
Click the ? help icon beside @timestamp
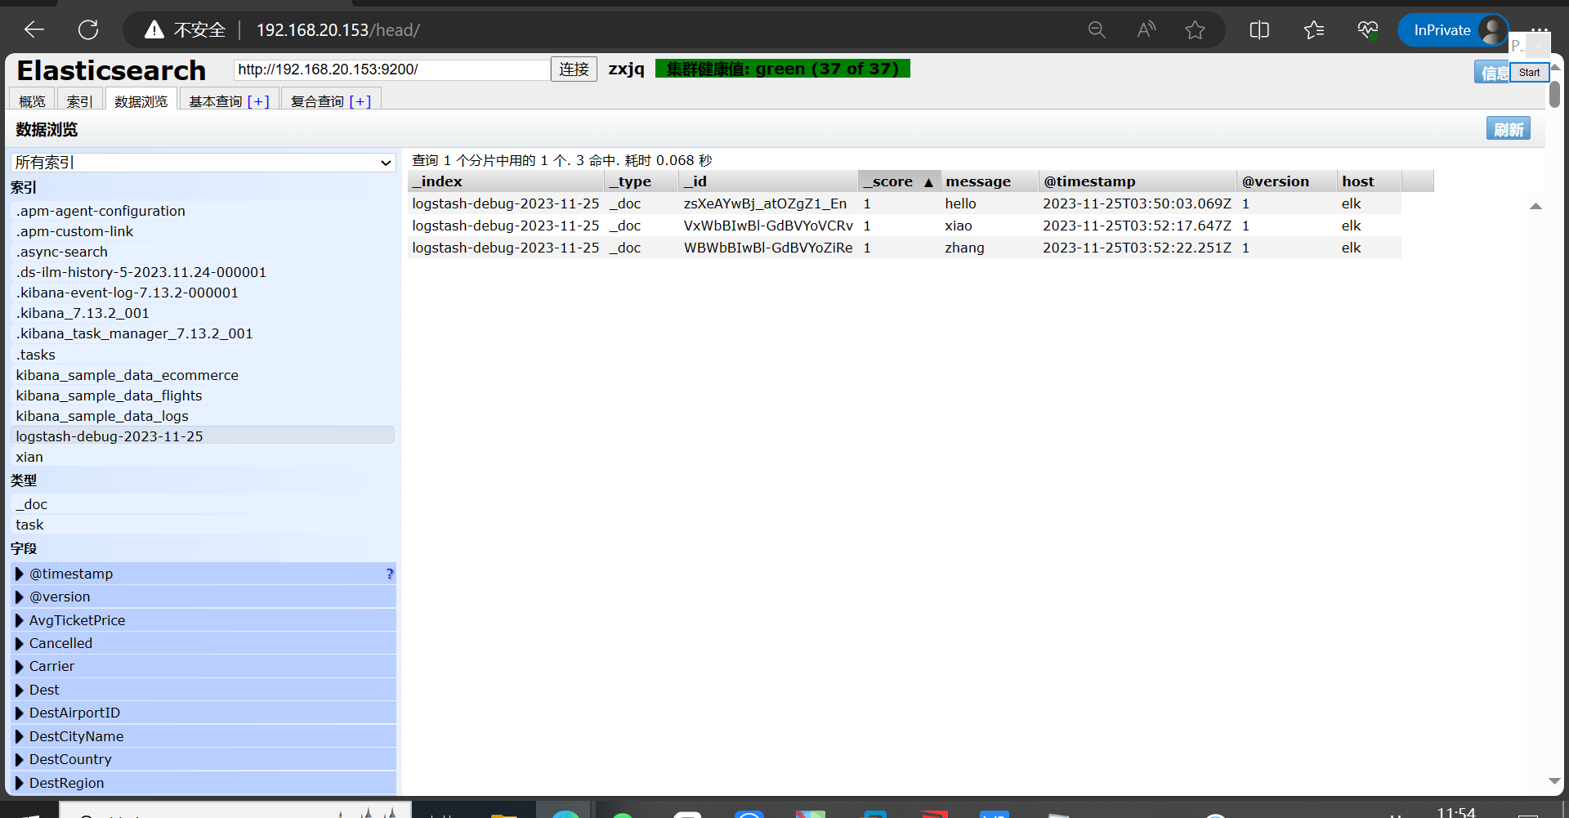click(390, 574)
